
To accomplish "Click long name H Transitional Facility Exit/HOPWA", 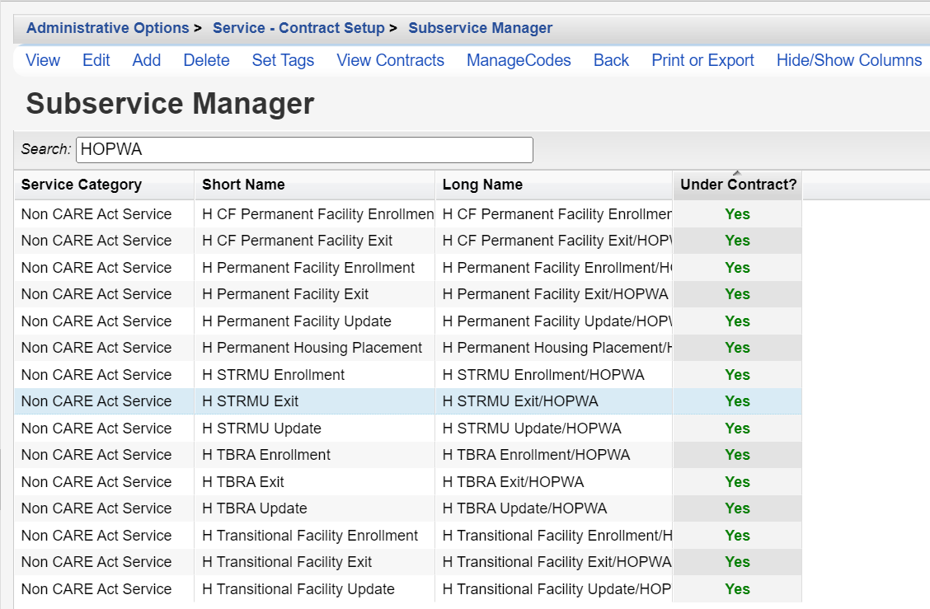I will [557, 561].
